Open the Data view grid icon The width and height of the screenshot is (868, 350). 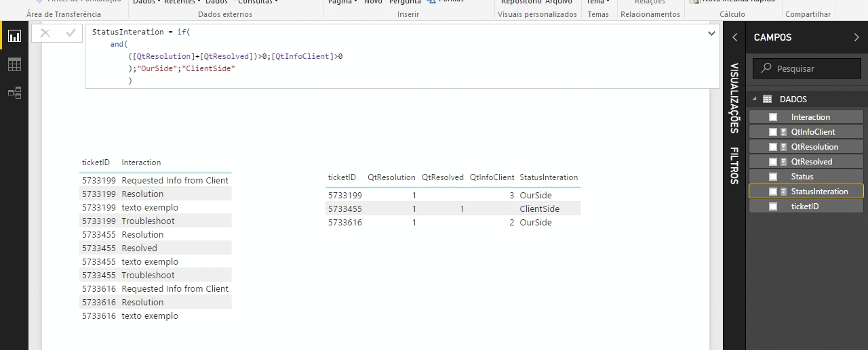click(14, 65)
